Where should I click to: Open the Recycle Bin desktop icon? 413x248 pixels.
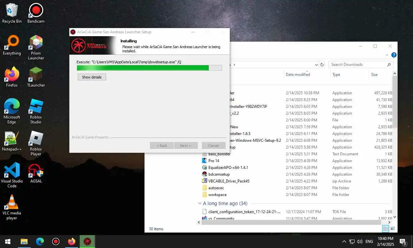[12, 13]
